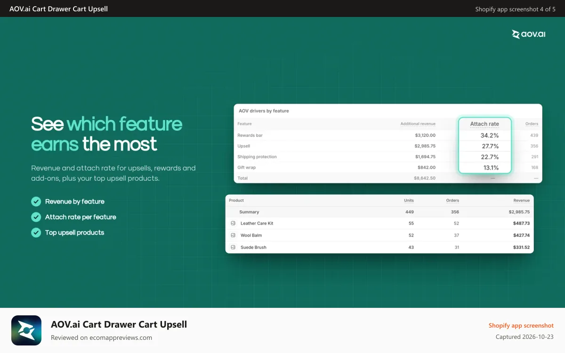Click the Suede Brush product name
The width and height of the screenshot is (565, 353).
(253, 247)
